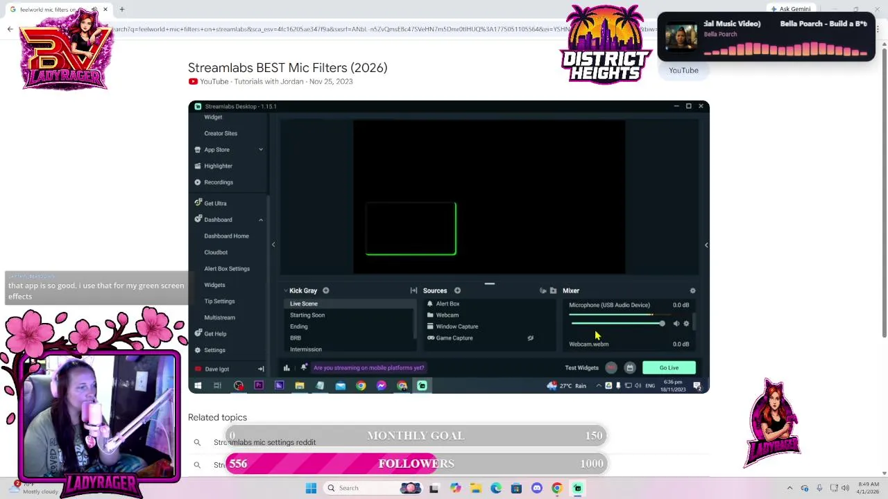
Task: Click Test Widgets button
Action: [581, 368]
